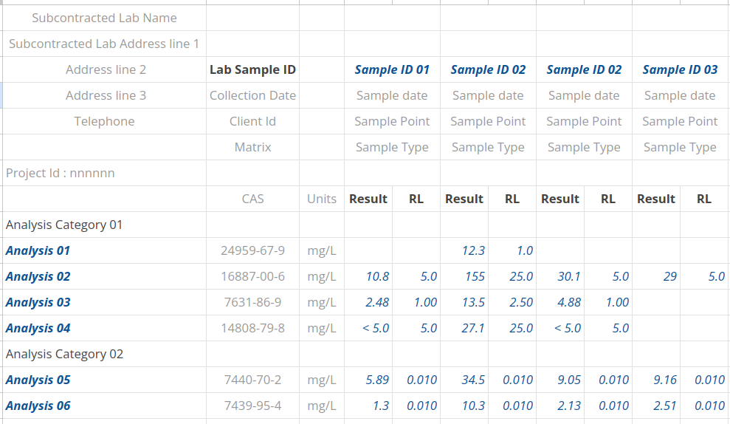Viewport: 730px width, 424px height.
Task: Click the Subcontracted Lab Address line 1 cell
Action: [104, 44]
